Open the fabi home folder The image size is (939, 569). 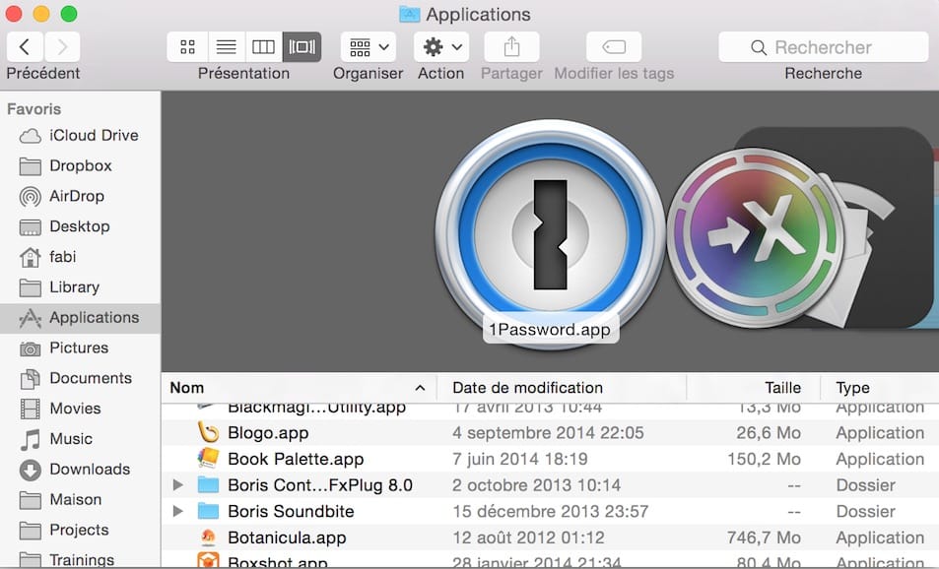(80, 257)
